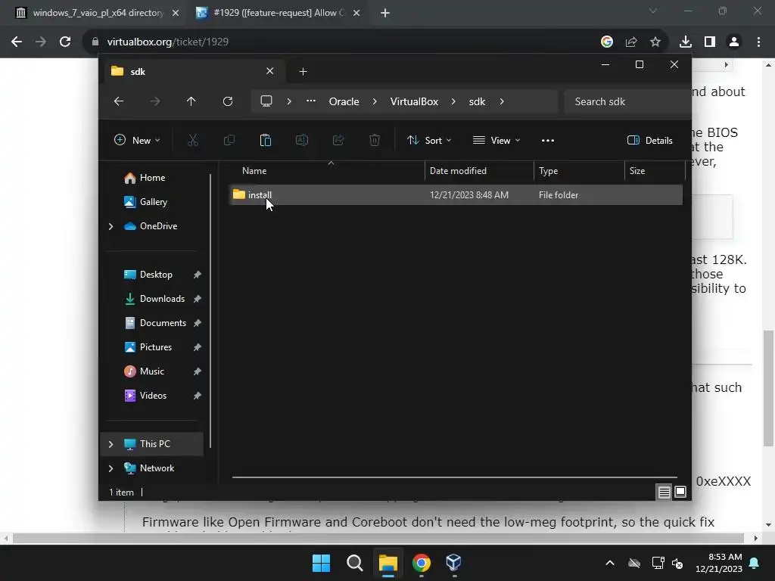Expand Network tree node
Image resolution: width=775 pixels, height=581 pixels.
pyautogui.click(x=110, y=468)
